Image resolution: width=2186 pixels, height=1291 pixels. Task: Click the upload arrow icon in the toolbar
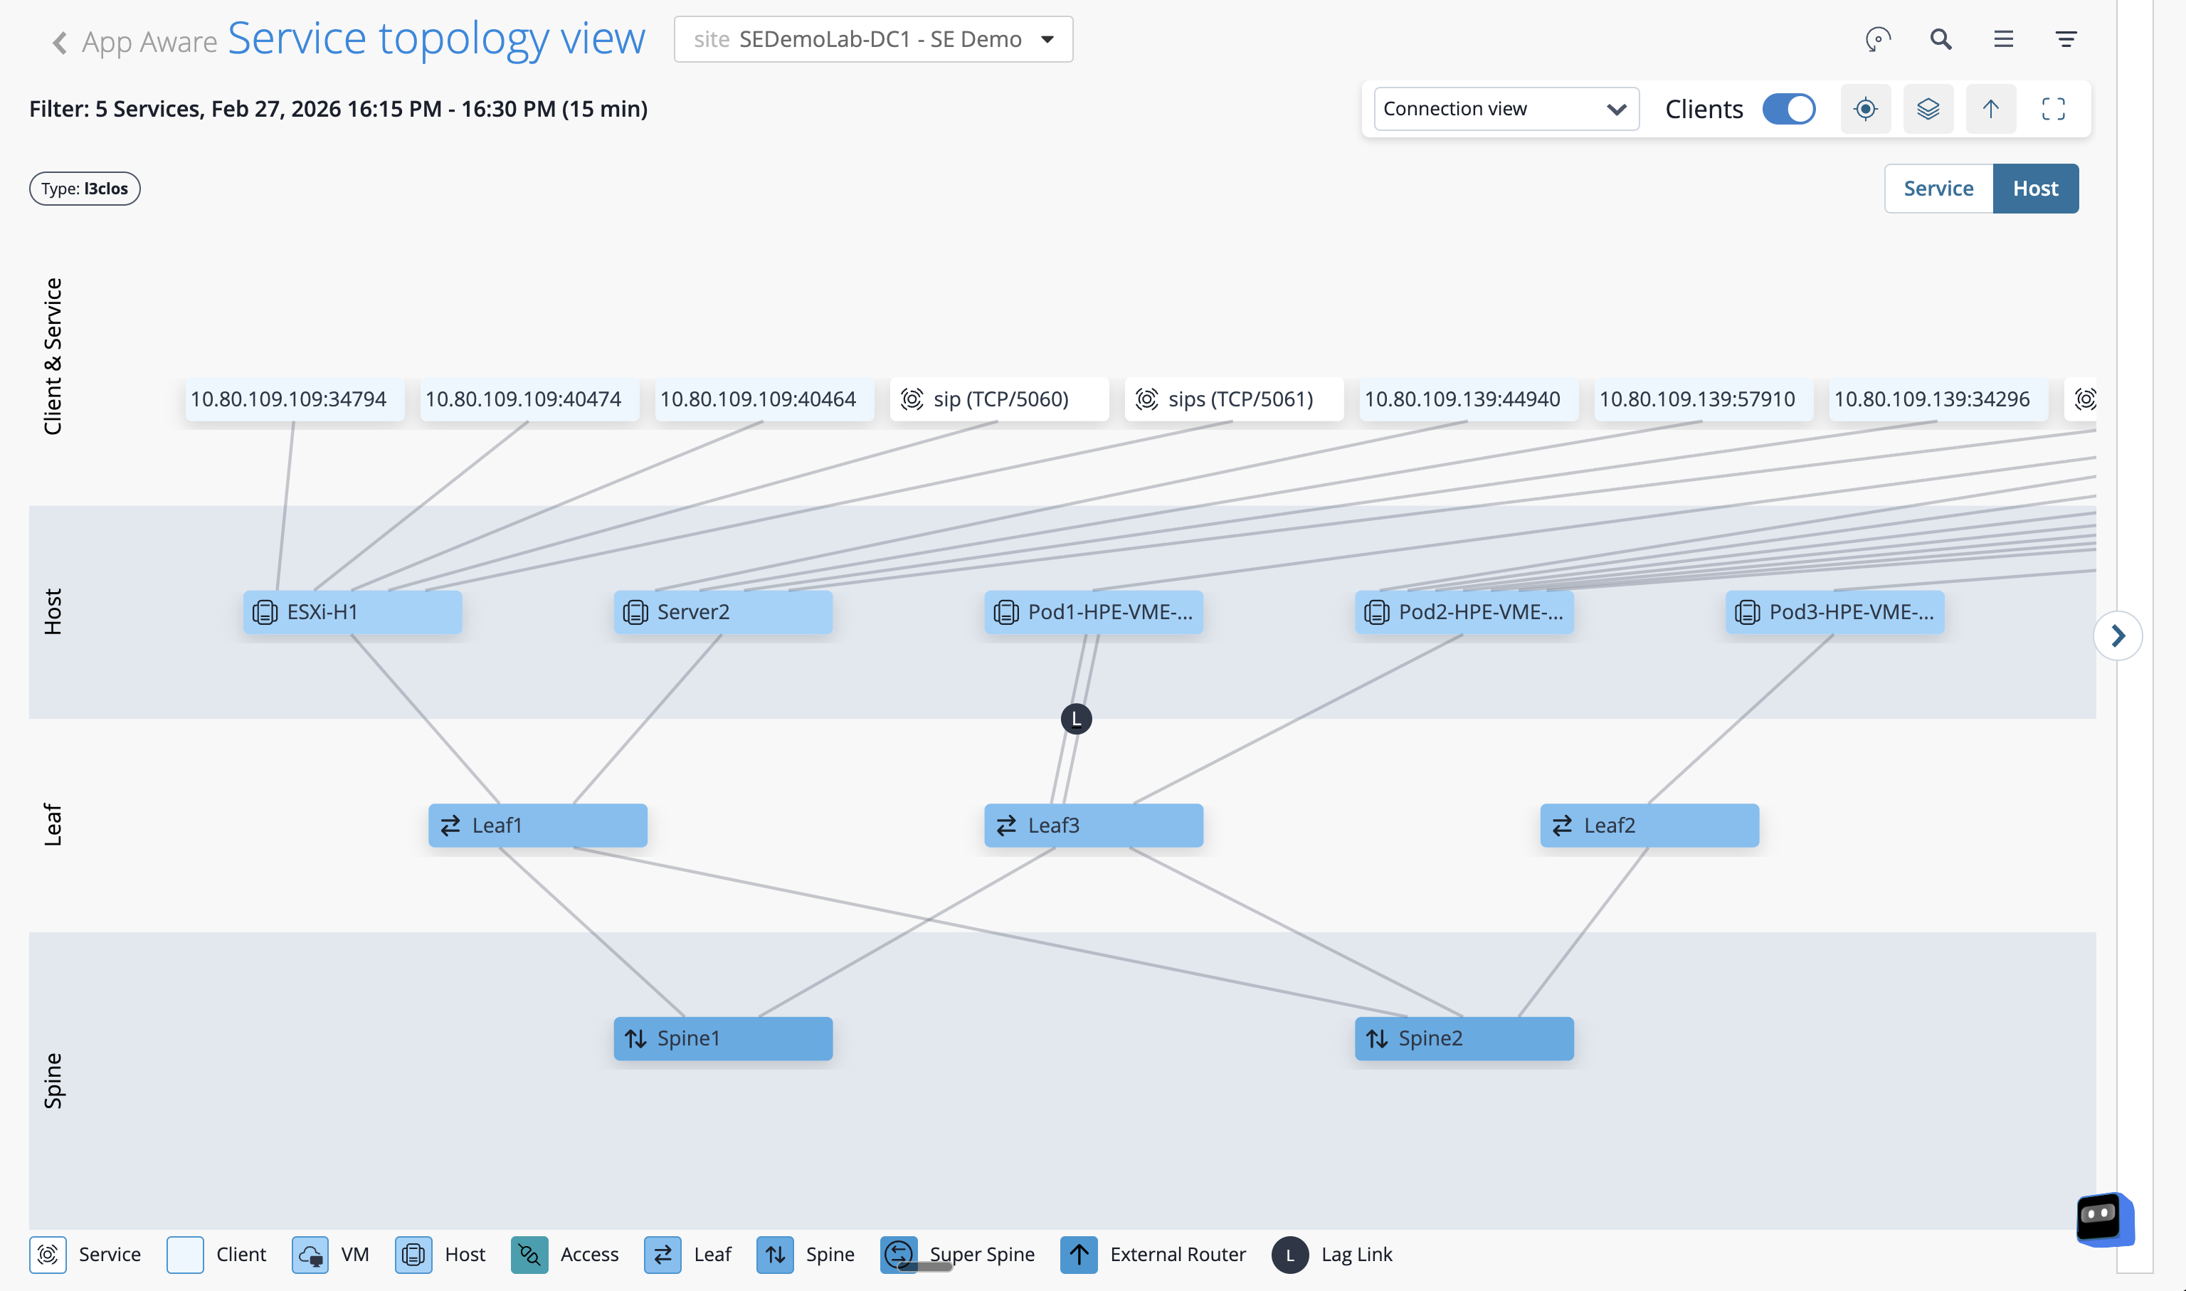pyautogui.click(x=1990, y=109)
